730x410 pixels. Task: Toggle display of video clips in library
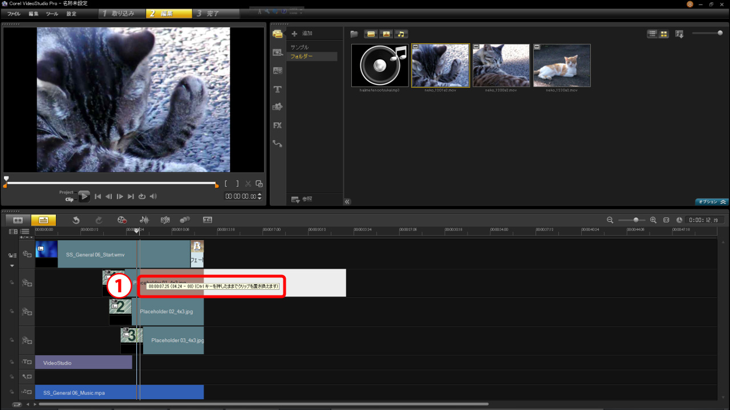tap(371, 34)
